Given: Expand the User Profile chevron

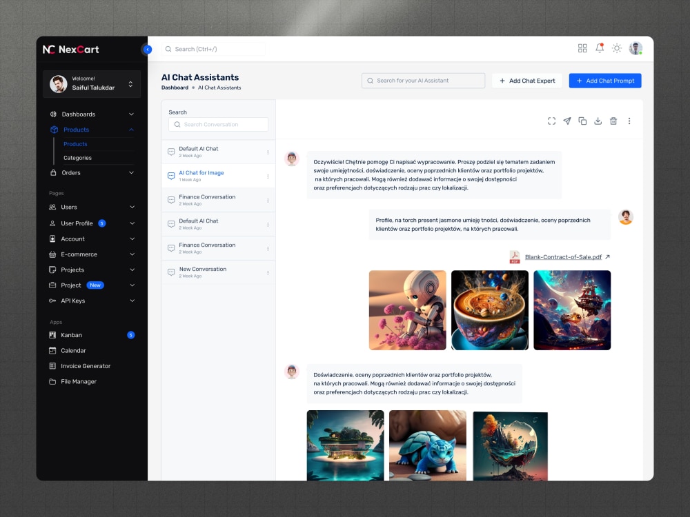Looking at the screenshot, I should click(x=132, y=223).
